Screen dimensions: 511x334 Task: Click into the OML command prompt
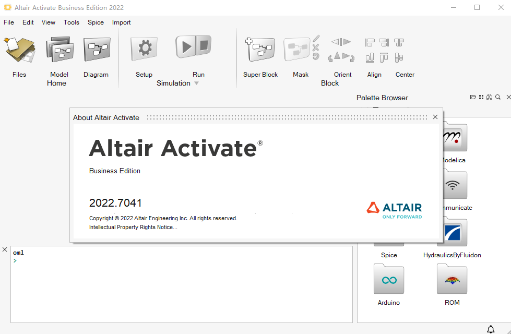point(182,261)
